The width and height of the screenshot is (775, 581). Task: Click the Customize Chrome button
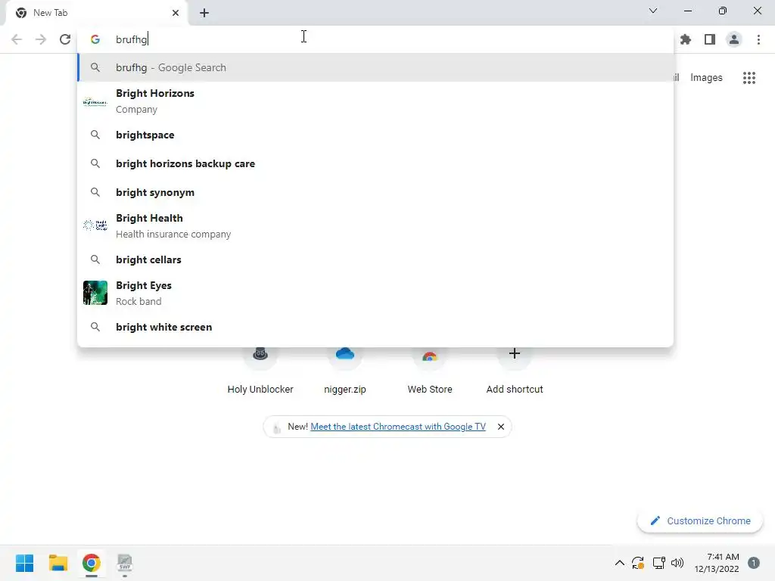(700, 520)
